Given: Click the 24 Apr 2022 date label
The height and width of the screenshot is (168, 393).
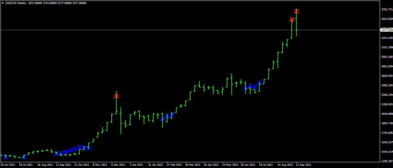Looking at the screenshot, I should [211, 165].
